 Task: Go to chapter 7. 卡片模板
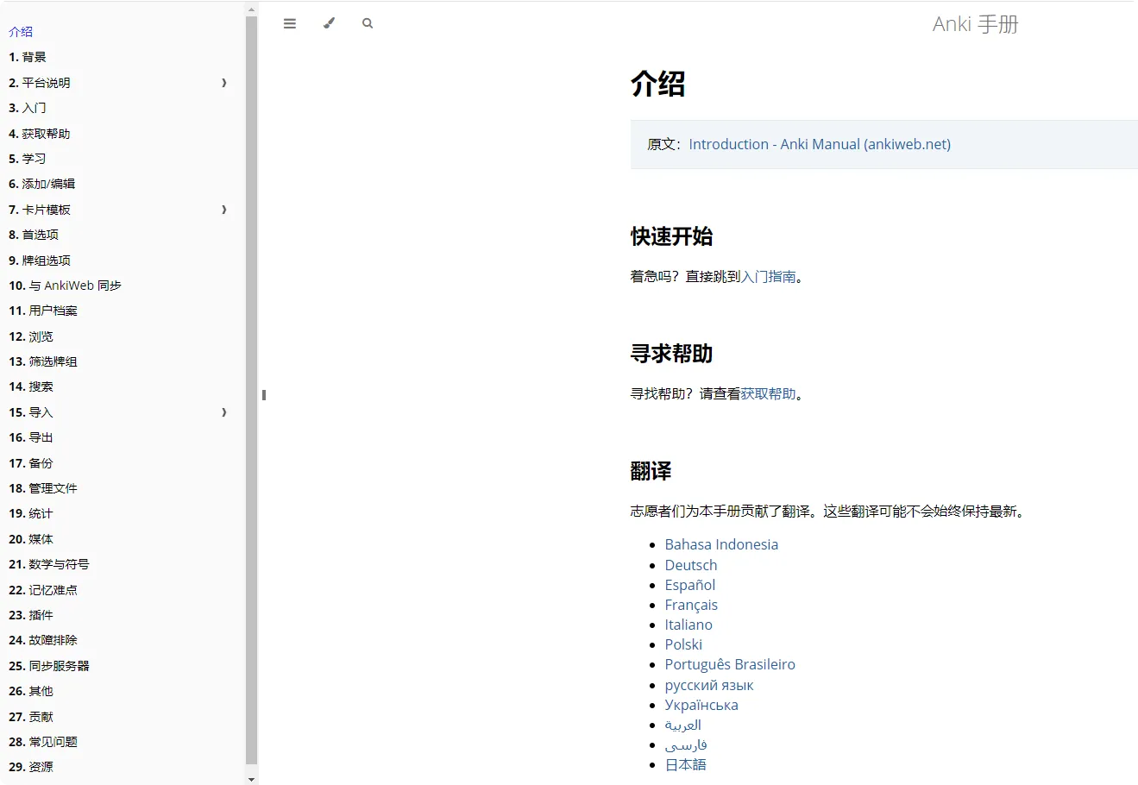point(40,210)
